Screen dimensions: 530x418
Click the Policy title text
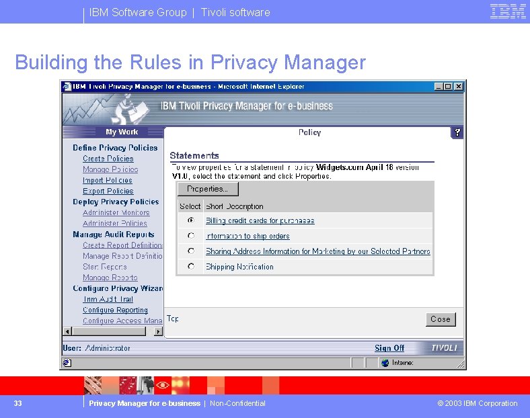[x=309, y=132]
